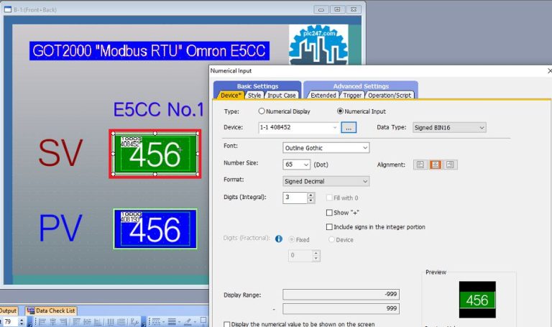Screen dimensions: 552x327
Task: Click the line color pen toolbar icon
Action: tap(188, 322)
